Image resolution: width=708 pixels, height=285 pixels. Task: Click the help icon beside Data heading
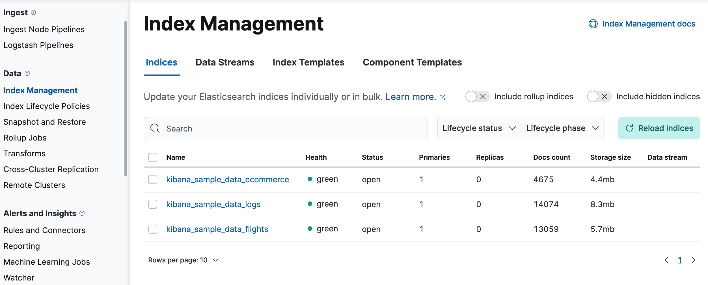pyautogui.click(x=27, y=73)
